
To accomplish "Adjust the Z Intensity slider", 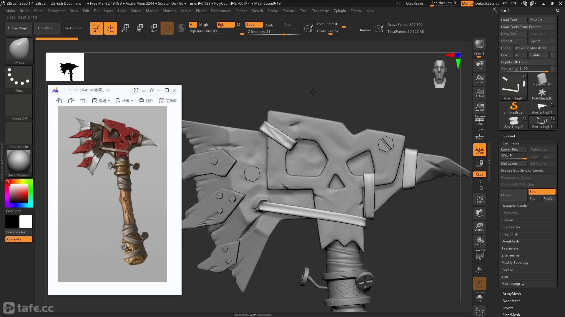I will click(x=274, y=32).
